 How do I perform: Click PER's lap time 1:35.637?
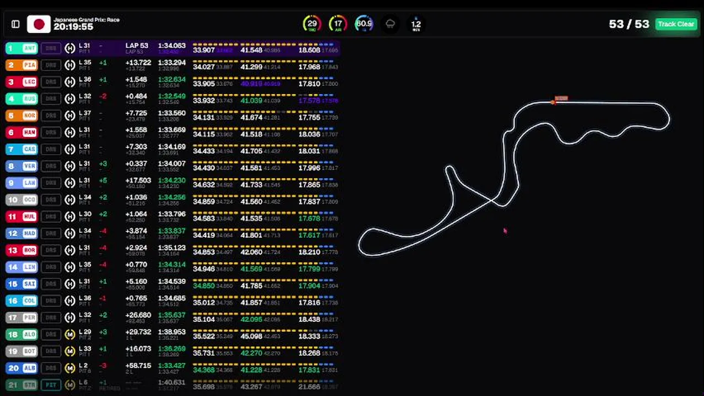[x=172, y=315]
